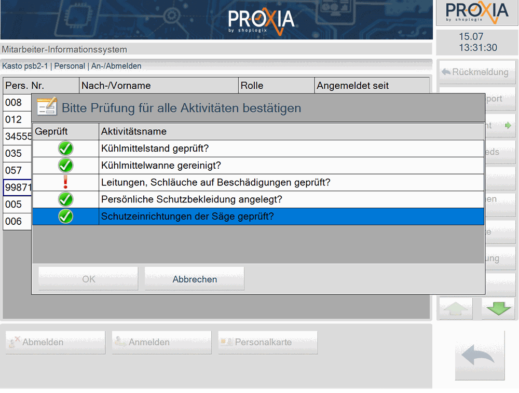Click the Anmelden button
This screenshot has height=393, width=519.
point(162,342)
